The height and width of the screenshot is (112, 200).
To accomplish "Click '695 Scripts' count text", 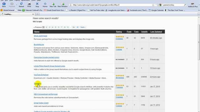I will 37,21.
